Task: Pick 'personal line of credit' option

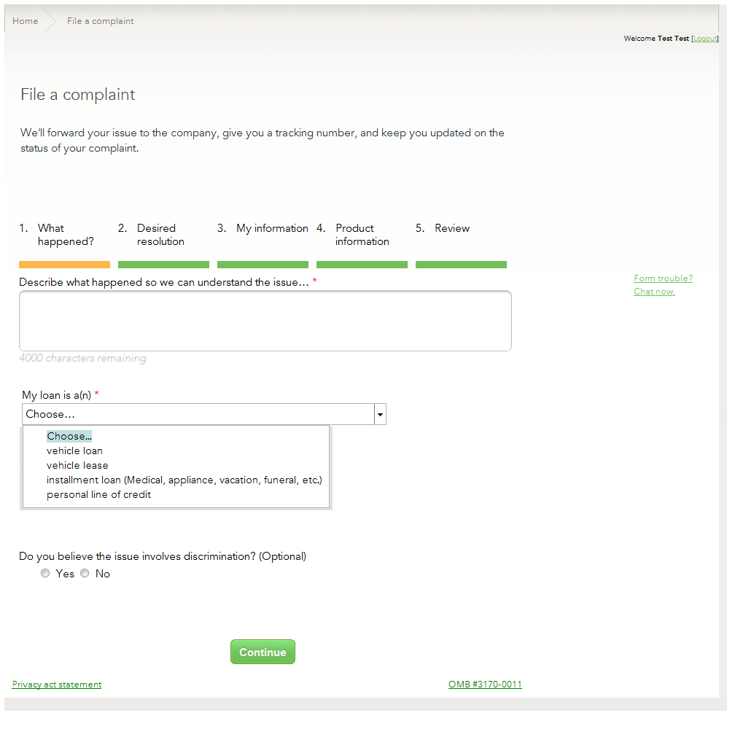Action: pyautogui.click(x=98, y=495)
